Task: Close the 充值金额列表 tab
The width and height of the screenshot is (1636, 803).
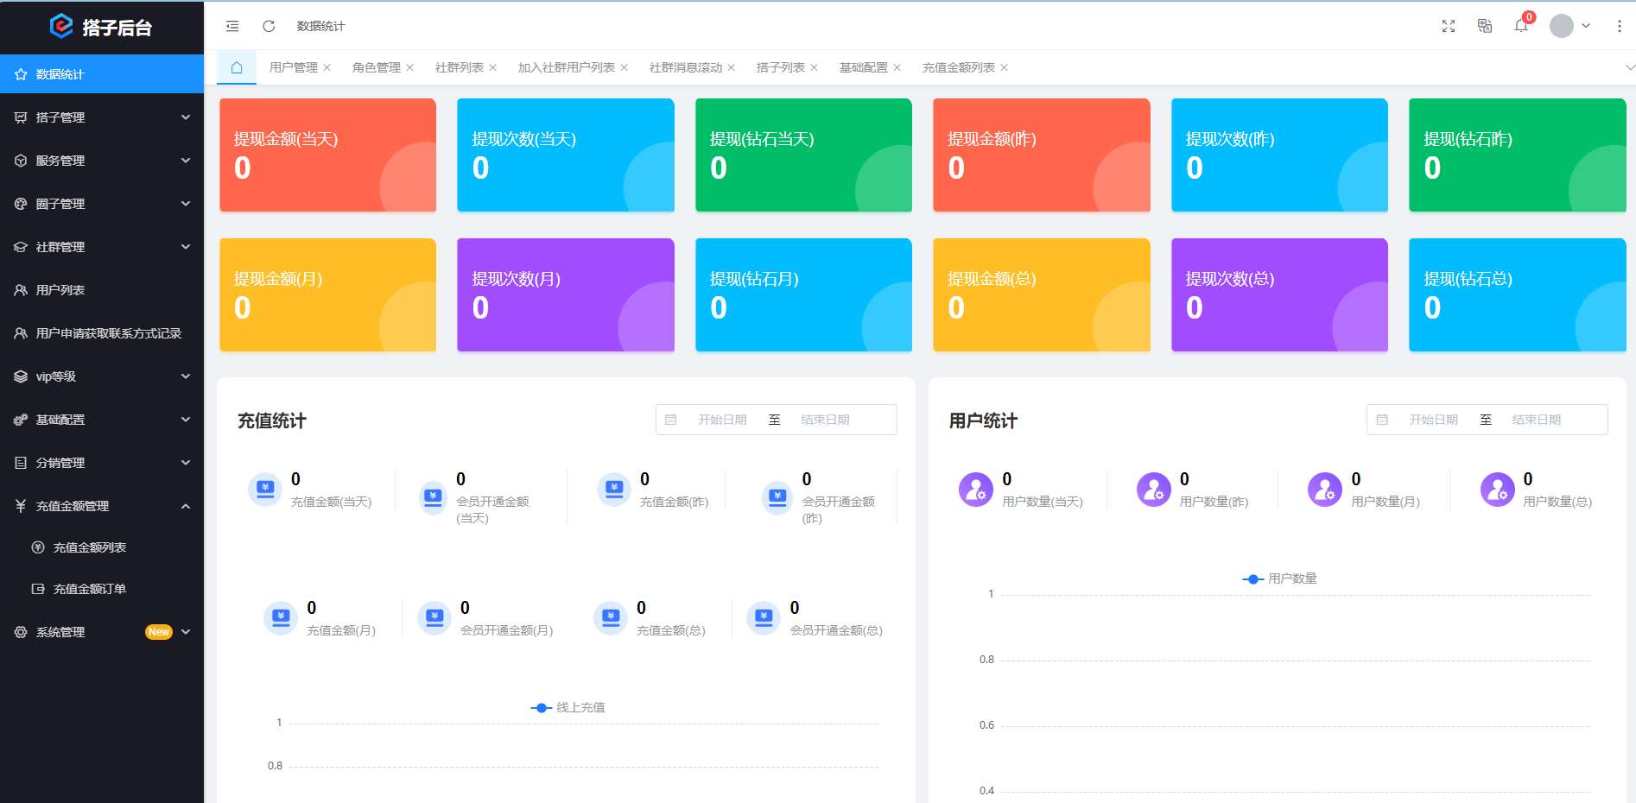Action: pyautogui.click(x=1004, y=67)
